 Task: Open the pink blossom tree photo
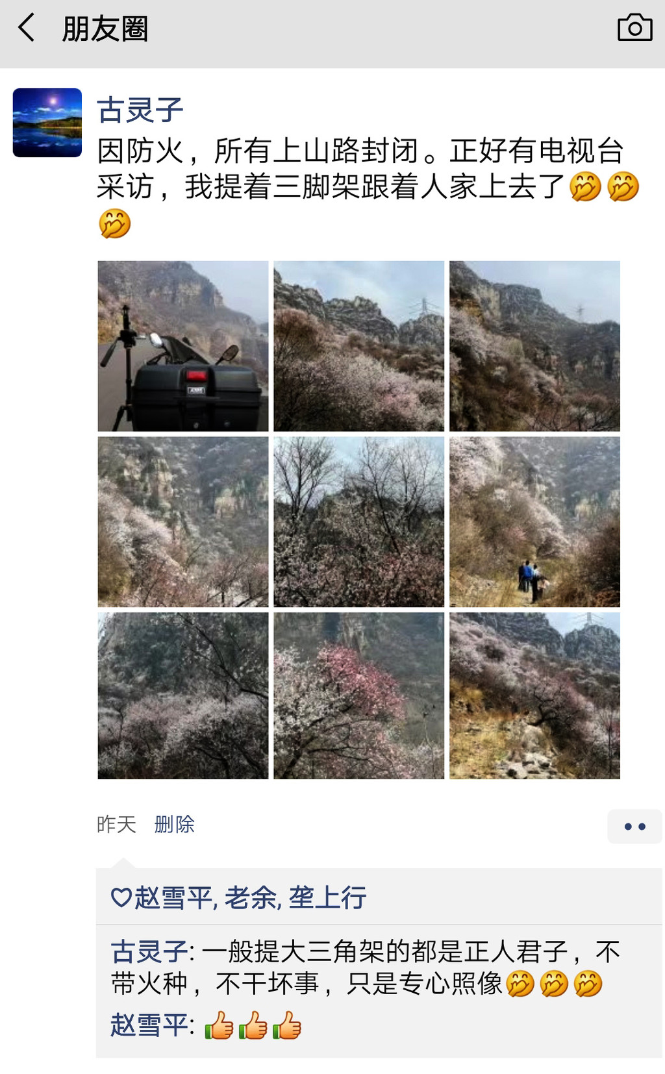pos(358,695)
